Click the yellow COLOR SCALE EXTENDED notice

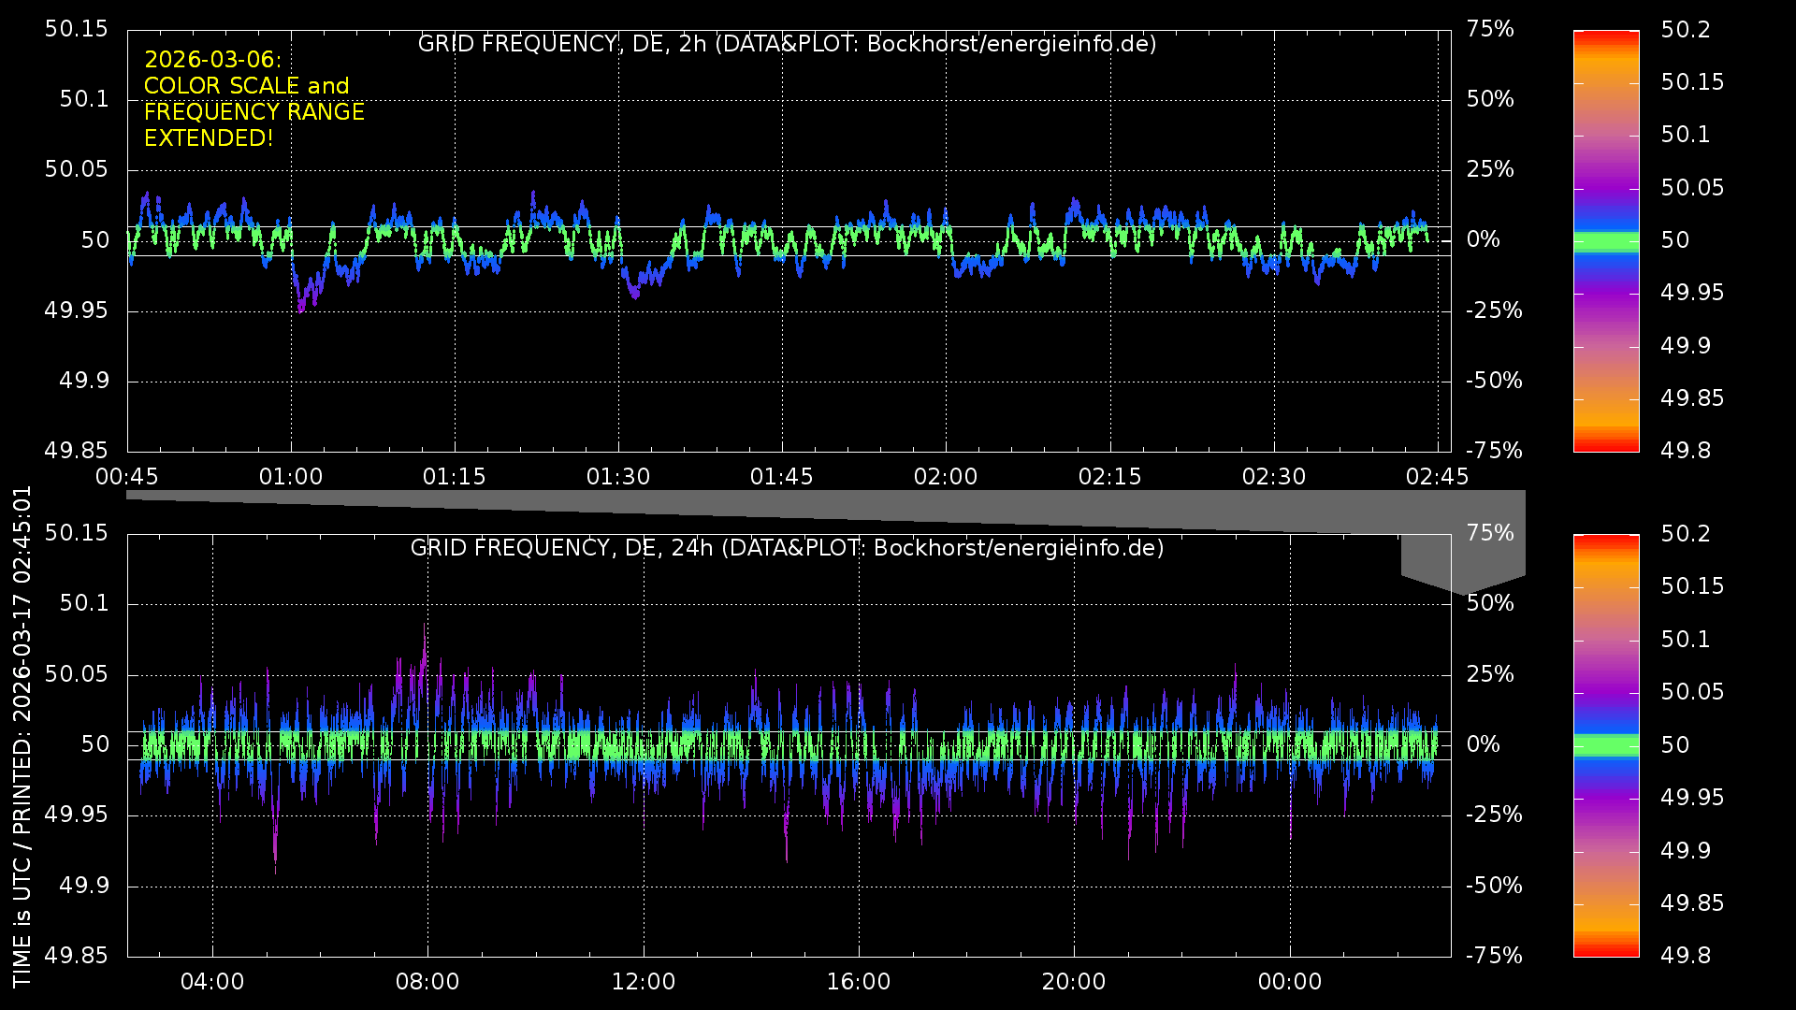click(253, 99)
